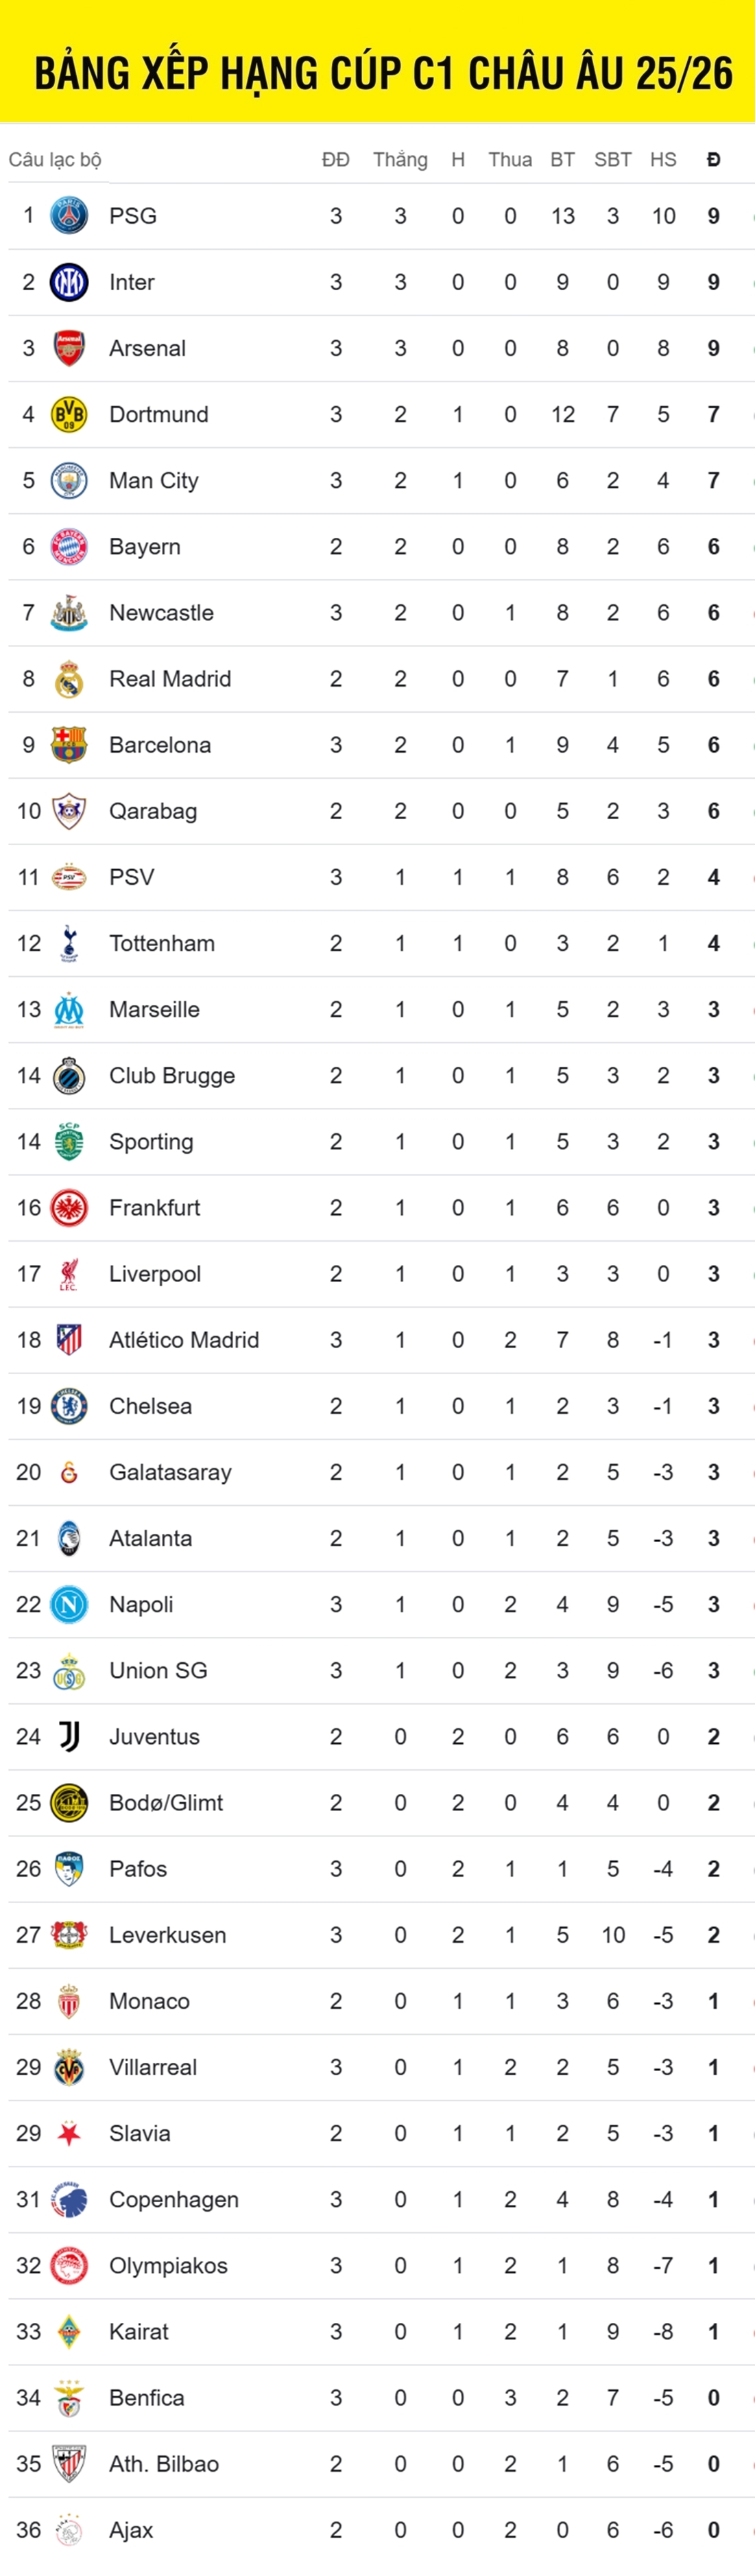Click the Inter crest icon
The image size is (755, 2576).
[69, 282]
